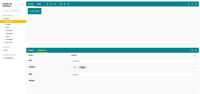Open the Storybook ellipsis menu
Screen dimensions: 200x94
click(x=22, y=4)
